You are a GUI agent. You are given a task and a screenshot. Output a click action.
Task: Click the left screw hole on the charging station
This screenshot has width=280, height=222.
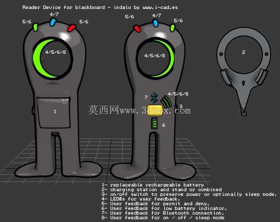[x=221, y=54]
